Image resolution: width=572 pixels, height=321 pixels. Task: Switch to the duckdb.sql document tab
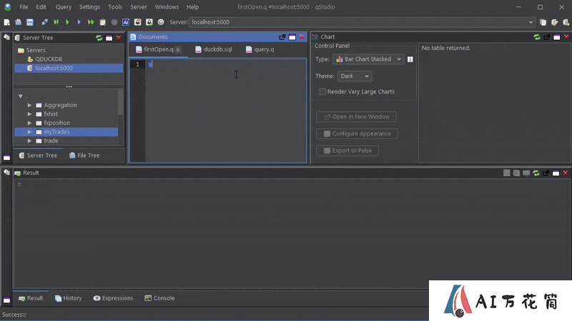pyautogui.click(x=214, y=49)
